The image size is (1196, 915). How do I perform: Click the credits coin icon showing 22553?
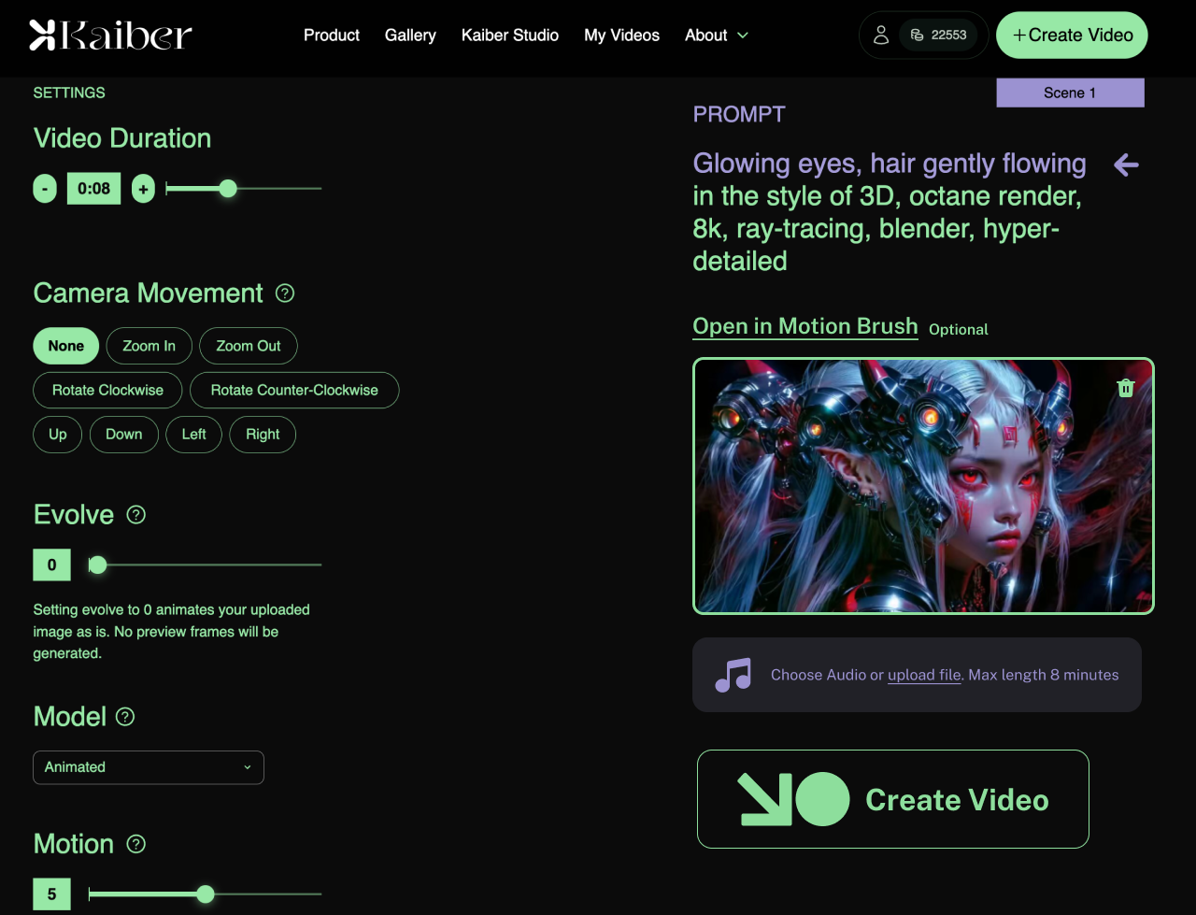click(917, 36)
